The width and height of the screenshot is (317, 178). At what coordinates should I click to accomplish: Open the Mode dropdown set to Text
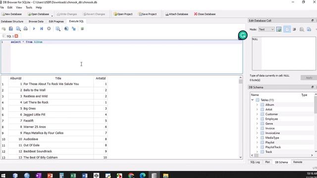[266, 29]
